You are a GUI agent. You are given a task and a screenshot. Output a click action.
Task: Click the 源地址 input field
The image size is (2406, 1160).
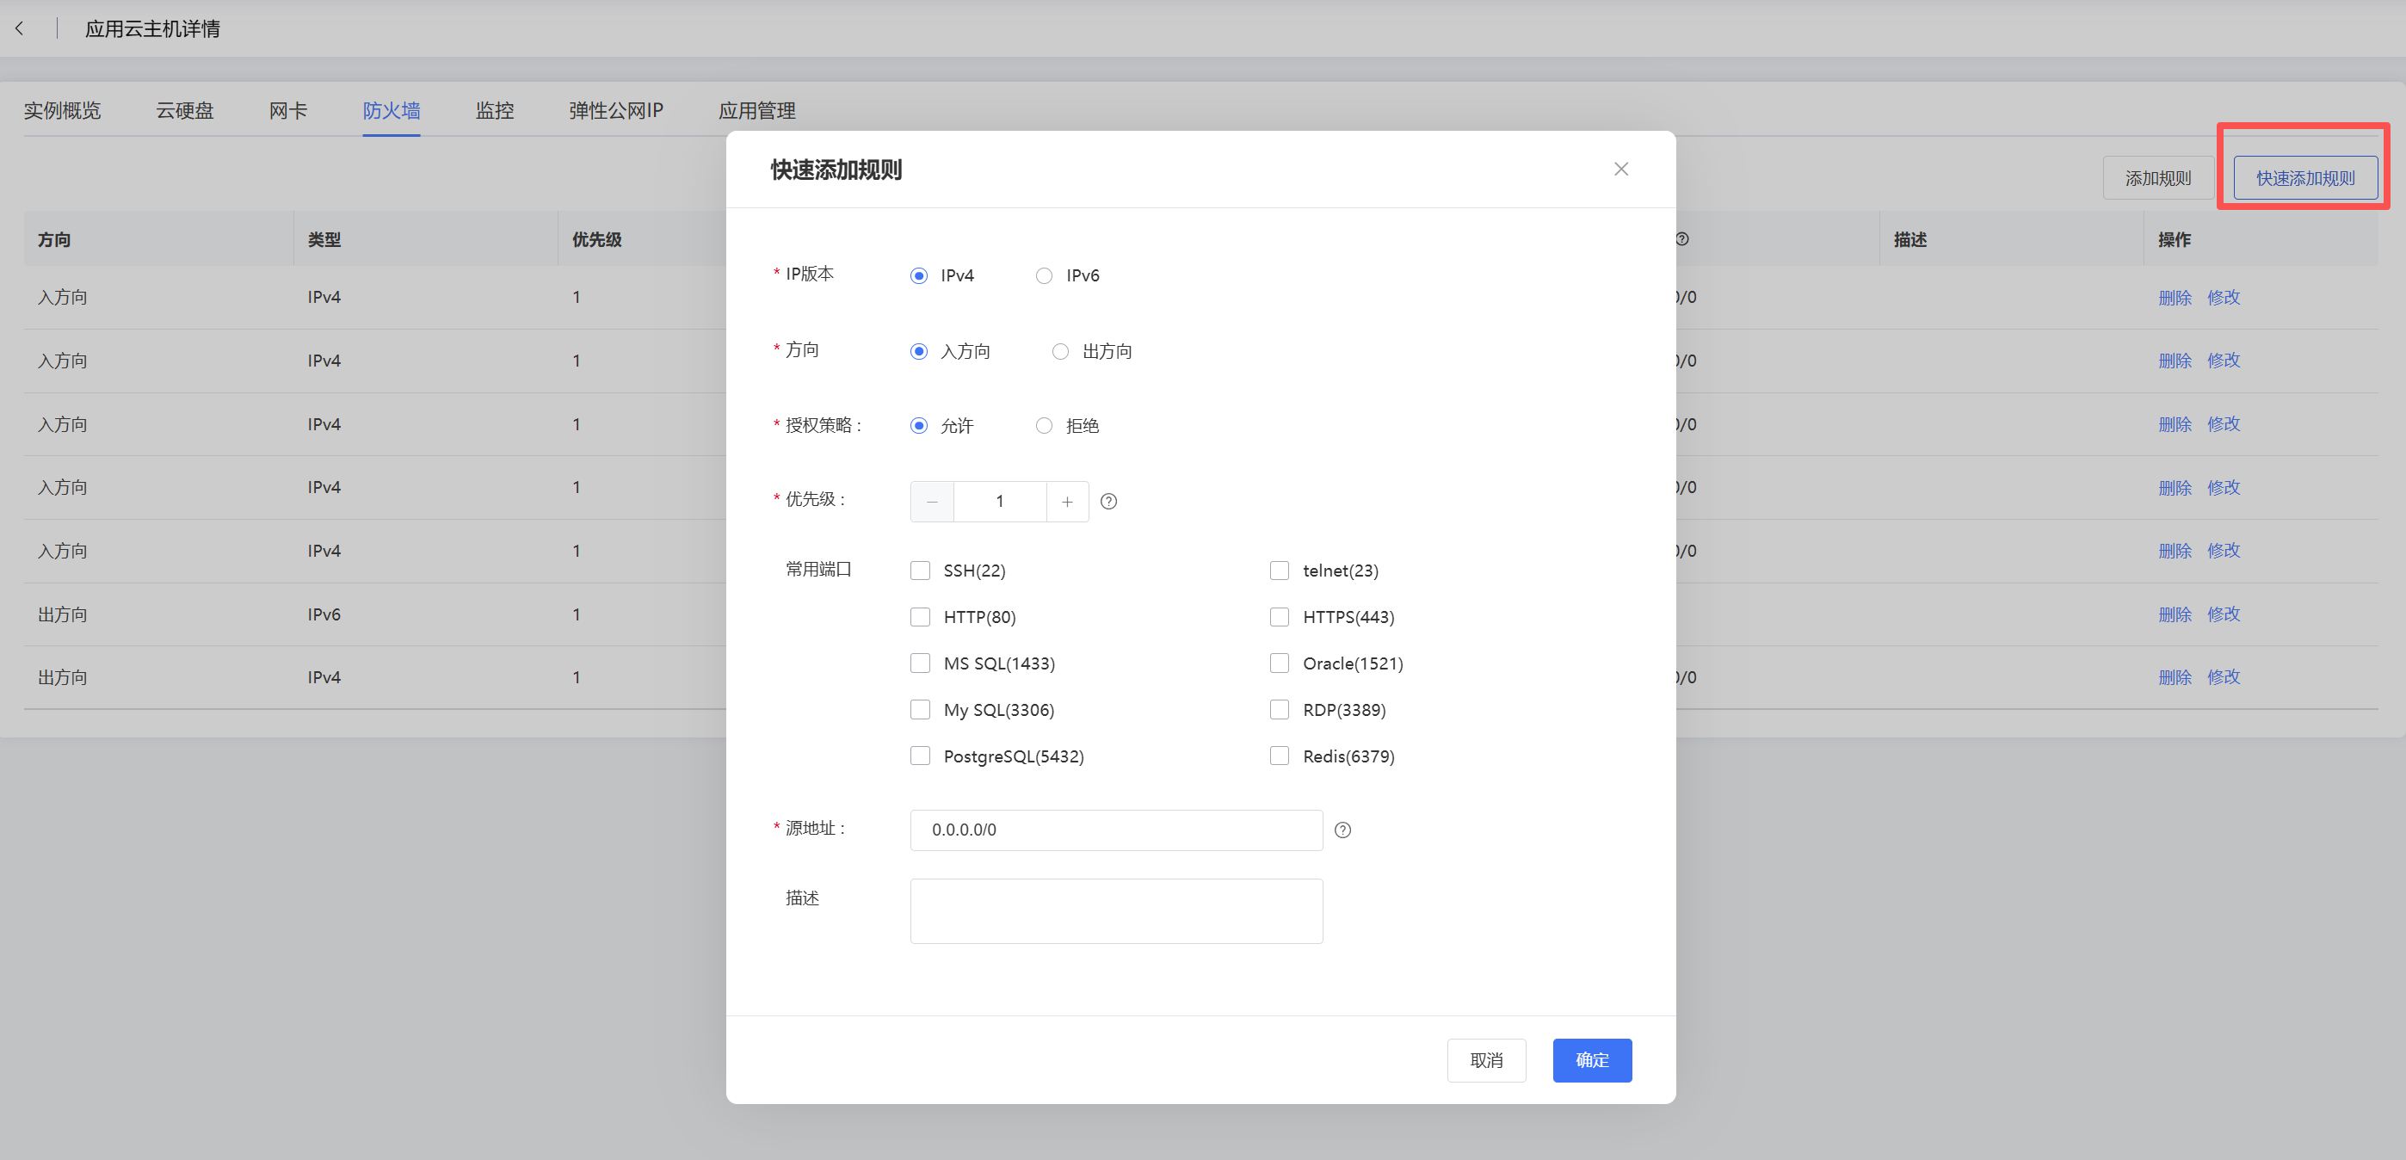pos(1116,830)
